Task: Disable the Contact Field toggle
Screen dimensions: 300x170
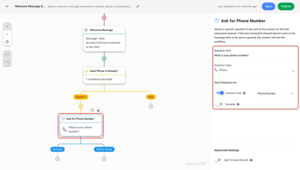Action: coord(220,93)
